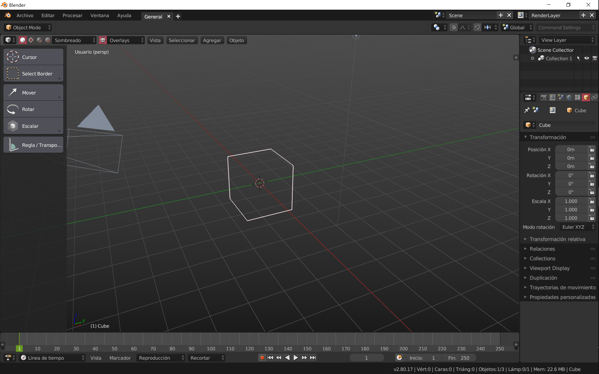The image size is (599, 374).
Task: Pick the Rotar tool
Action: point(33,109)
